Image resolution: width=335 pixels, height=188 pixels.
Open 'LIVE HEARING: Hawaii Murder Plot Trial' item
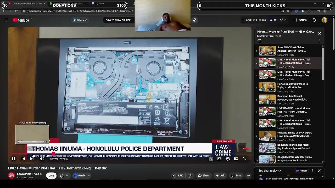(288, 112)
